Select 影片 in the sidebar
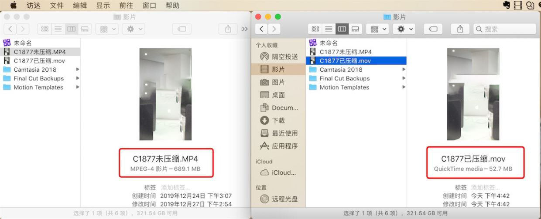 click(x=278, y=69)
